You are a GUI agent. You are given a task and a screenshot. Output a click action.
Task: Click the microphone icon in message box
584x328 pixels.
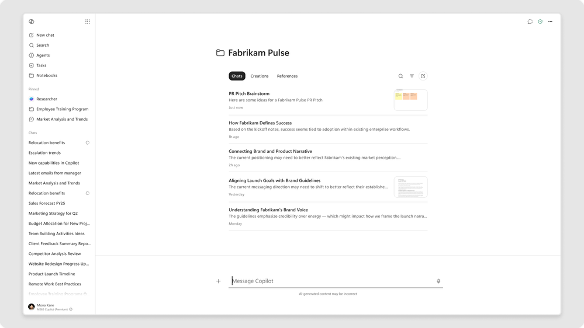(438, 281)
